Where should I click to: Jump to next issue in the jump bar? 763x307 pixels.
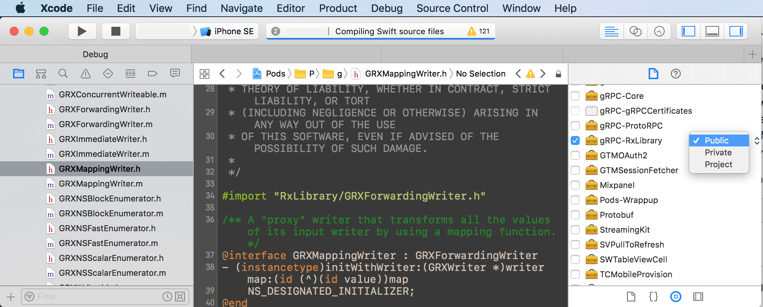click(x=543, y=74)
